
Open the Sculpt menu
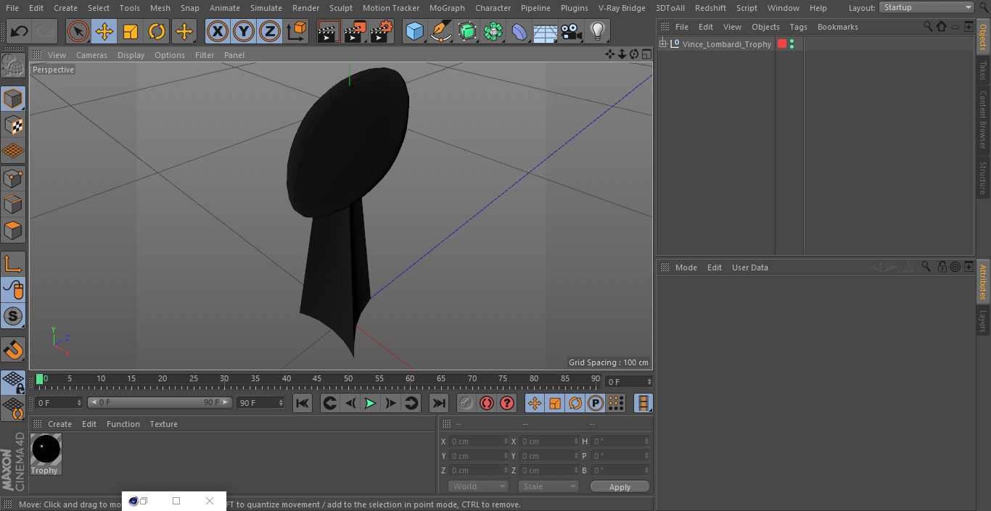coord(340,8)
